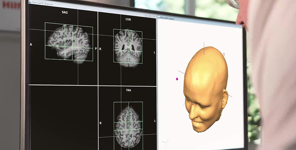Click the SAG view label
This screenshot has height=150, width=296.
pos(65,12)
